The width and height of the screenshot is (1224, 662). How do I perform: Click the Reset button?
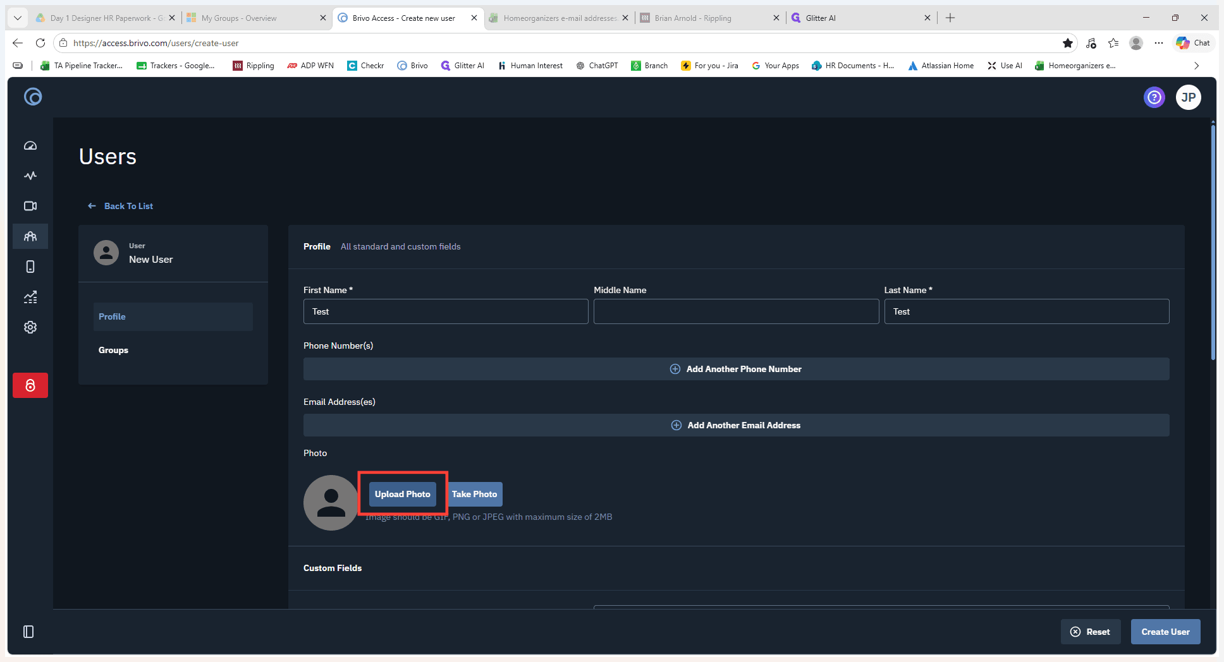[1091, 632]
